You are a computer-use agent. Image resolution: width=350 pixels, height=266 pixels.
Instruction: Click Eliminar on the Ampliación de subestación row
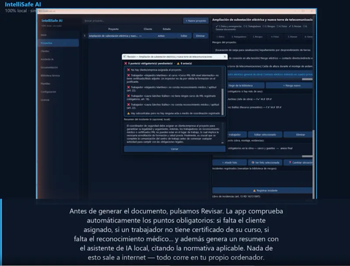(x=200, y=36)
